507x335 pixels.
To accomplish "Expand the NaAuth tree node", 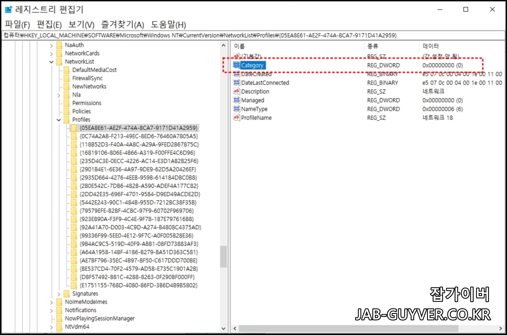I will [x=51, y=45].
